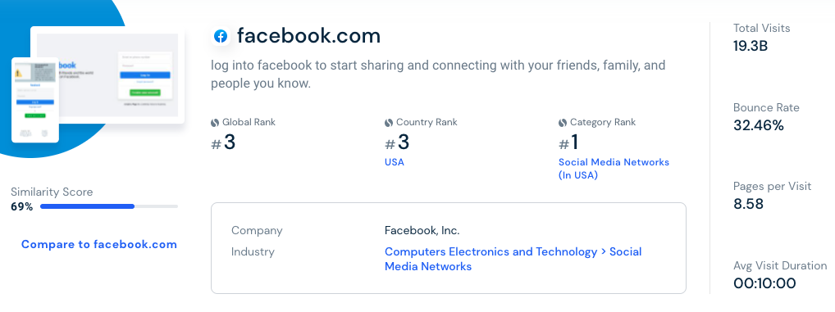Click the Similarweb icon beside Country Rank
This screenshot has width=835, height=312.
click(389, 123)
